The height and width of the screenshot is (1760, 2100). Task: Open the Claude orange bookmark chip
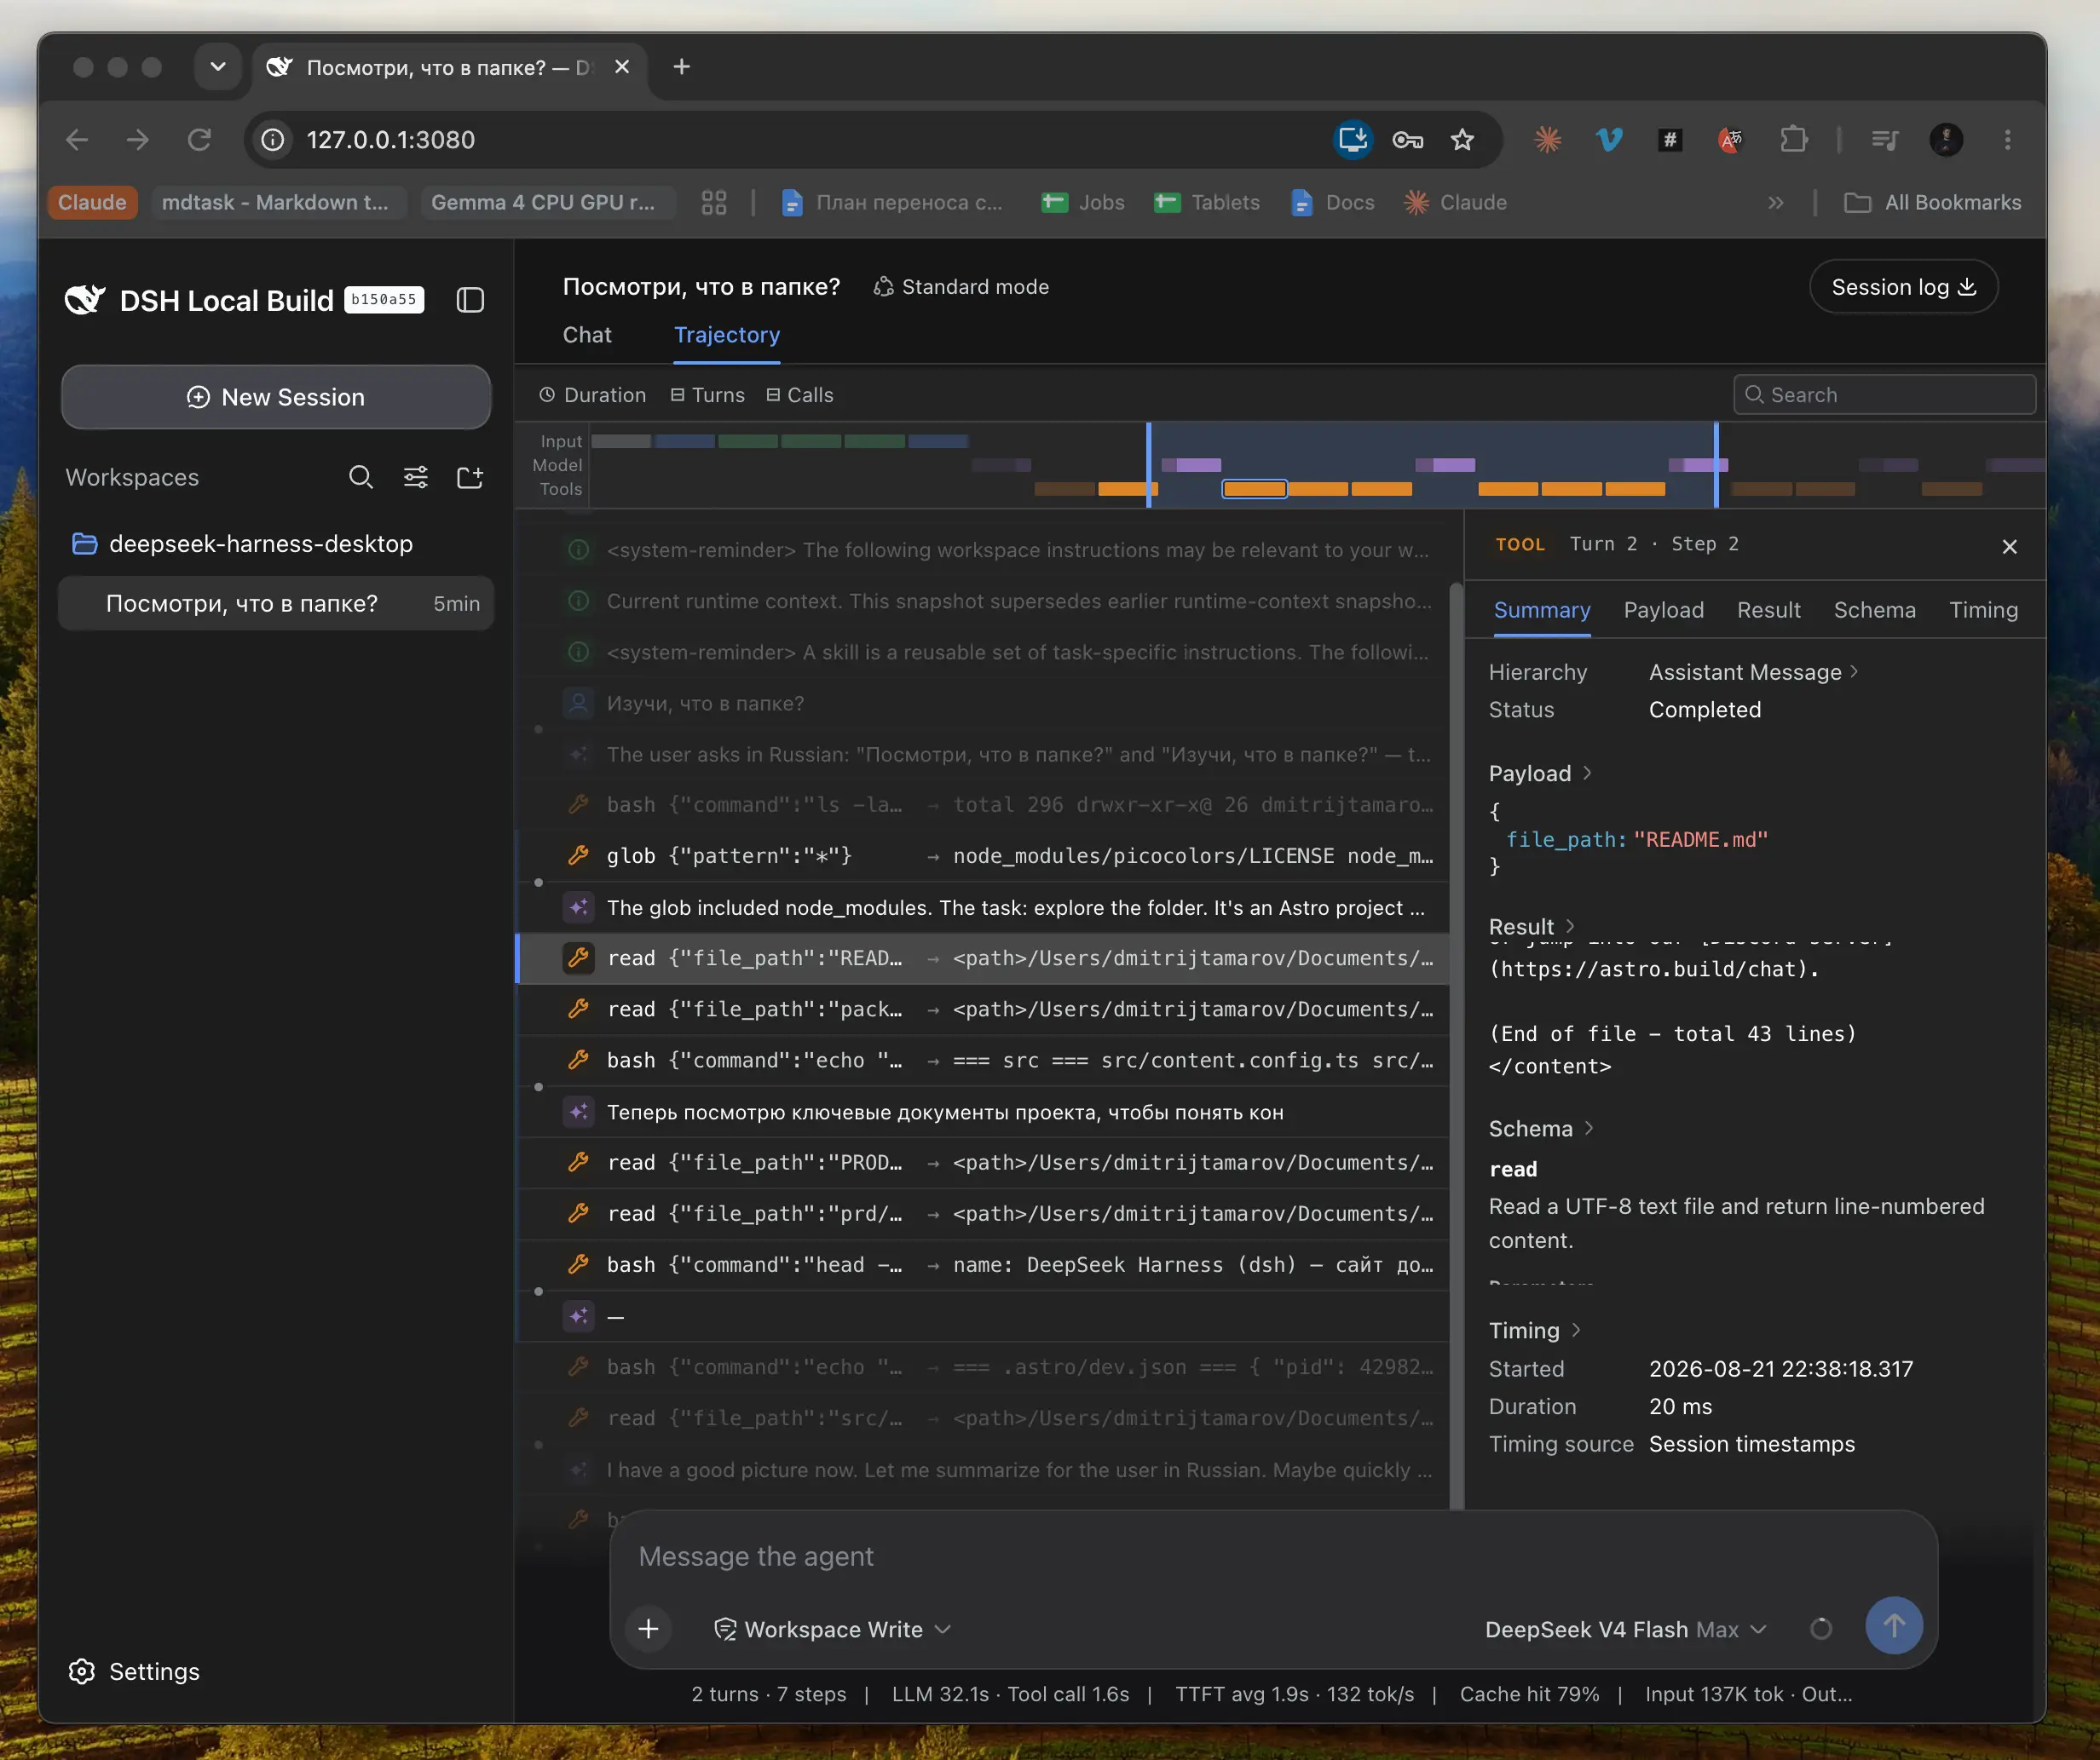point(92,203)
